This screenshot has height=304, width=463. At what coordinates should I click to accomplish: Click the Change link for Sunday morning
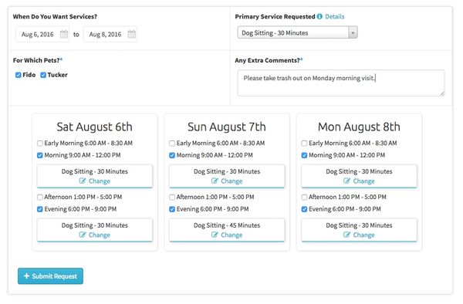point(231,181)
